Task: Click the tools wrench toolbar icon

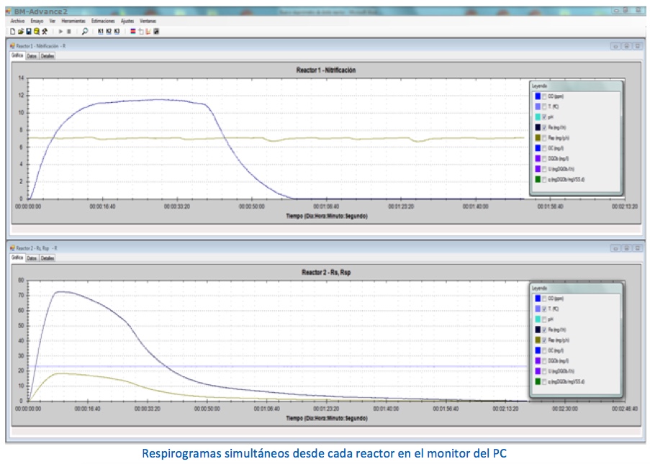Action: pyautogui.click(x=45, y=32)
